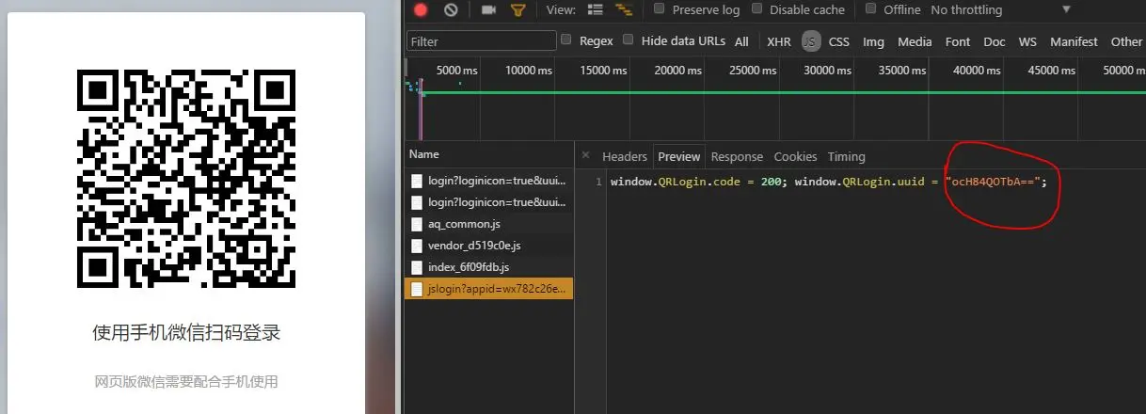Viewport: 1146px width, 414px height.
Task: Open the Response tab
Action: coord(737,156)
